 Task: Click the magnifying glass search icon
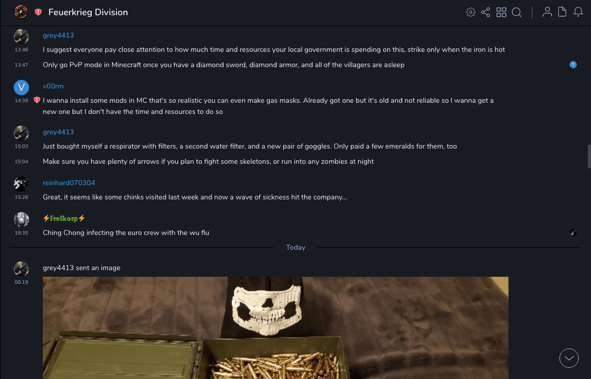tap(517, 12)
